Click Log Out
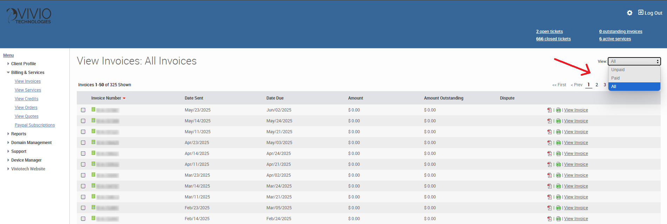 pyautogui.click(x=650, y=13)
